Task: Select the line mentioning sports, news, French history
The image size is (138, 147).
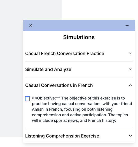Action: pyautogui.click(x=74, y=120)
